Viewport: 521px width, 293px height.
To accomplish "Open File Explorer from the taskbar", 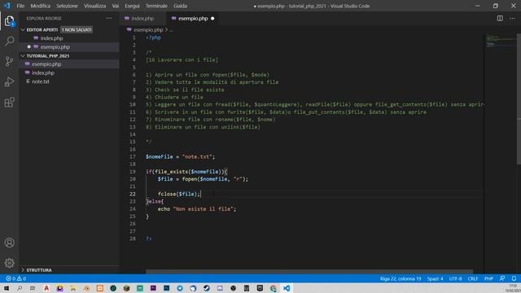I will 72,288.
